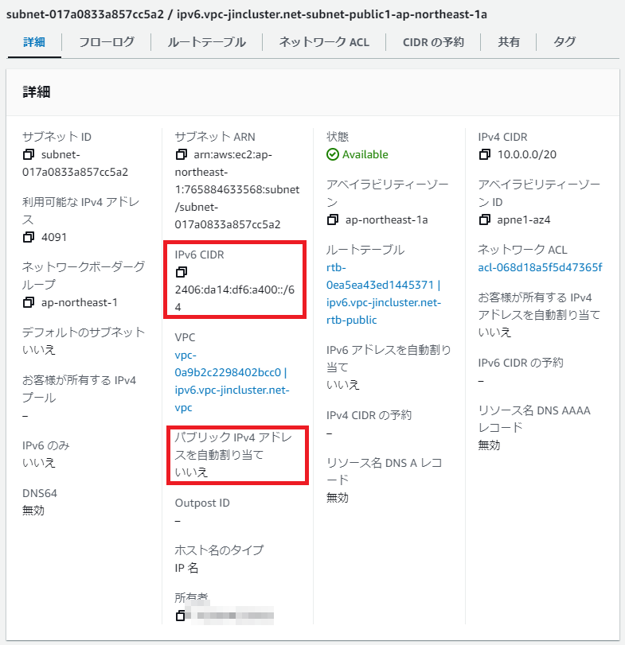Copy the network border group ap-northeast-1
The width and height of the screenshot is (625, 645).
(29, 302)
